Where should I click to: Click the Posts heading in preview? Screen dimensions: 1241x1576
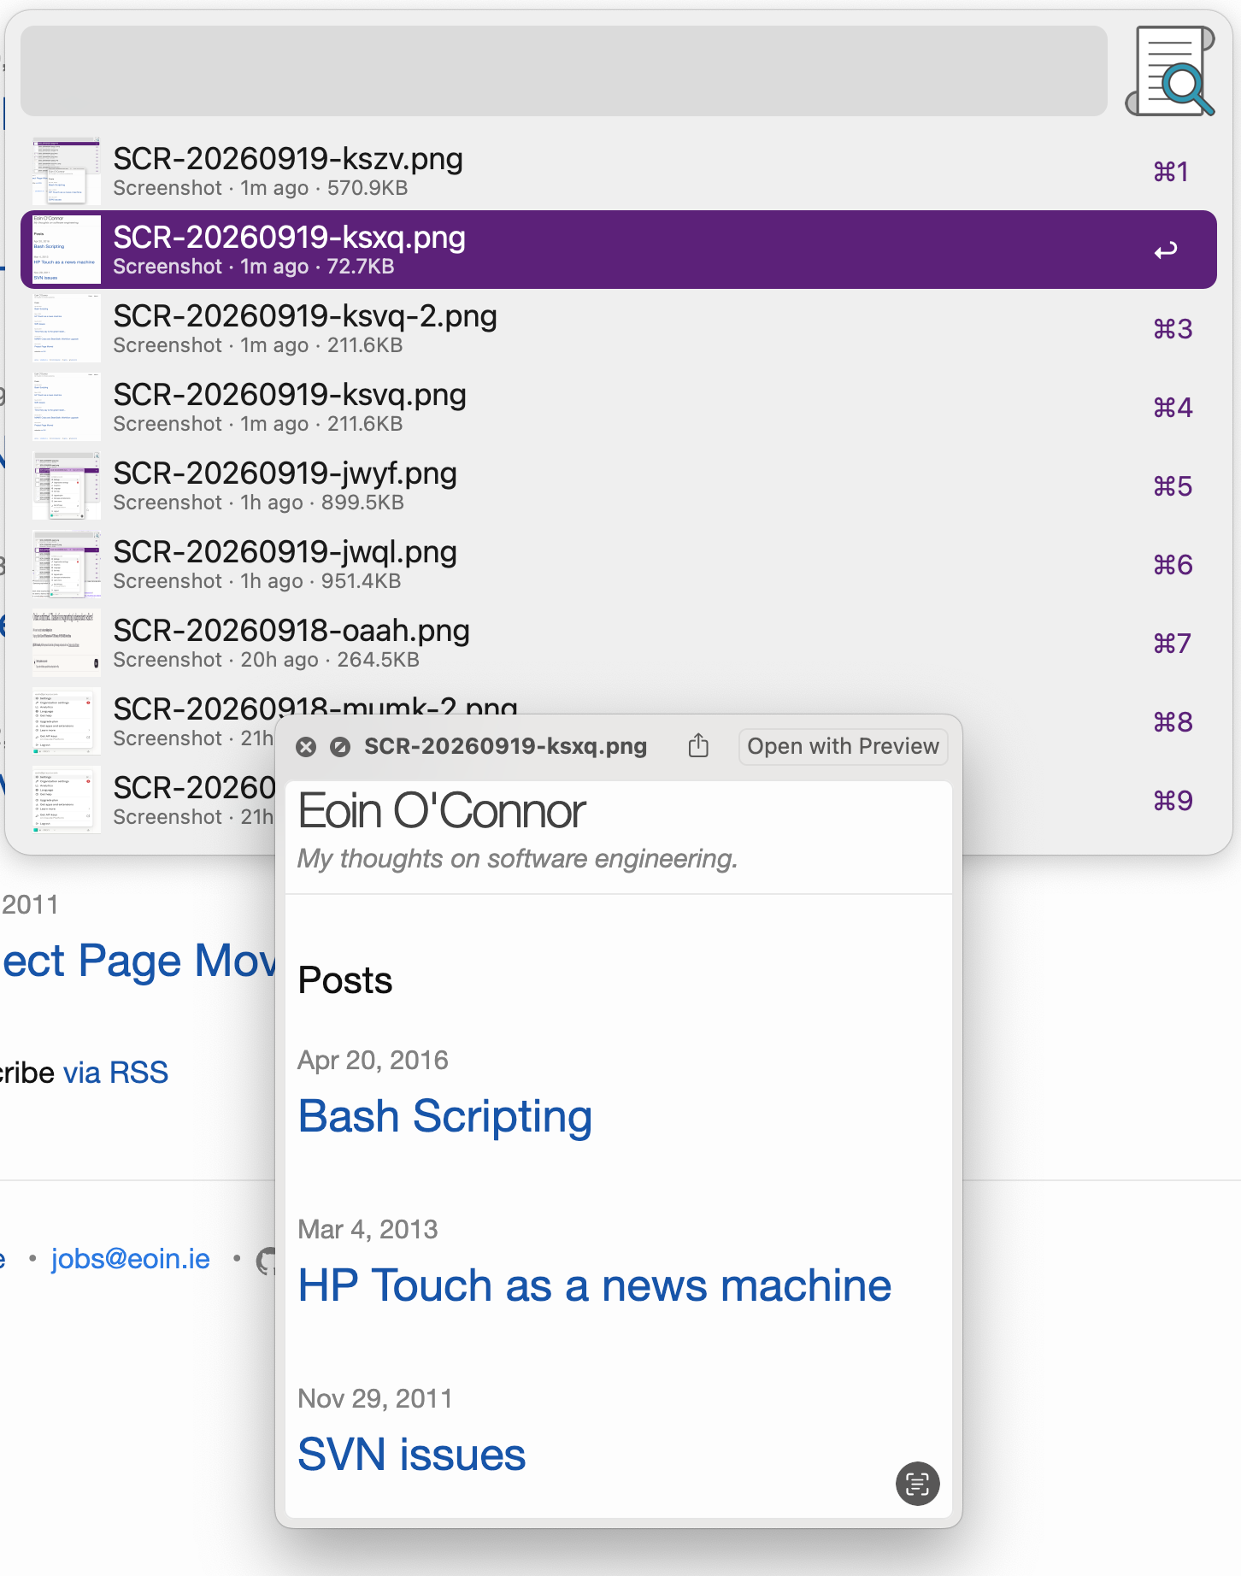(345, 980)
